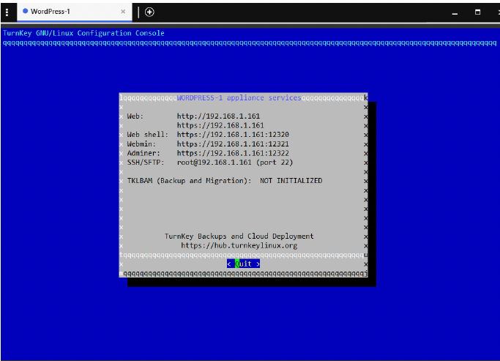The image size is (500, 361).
Task: Click the SSH/SFTP root@192.168.1.161 address
Action: click(234, 163)
